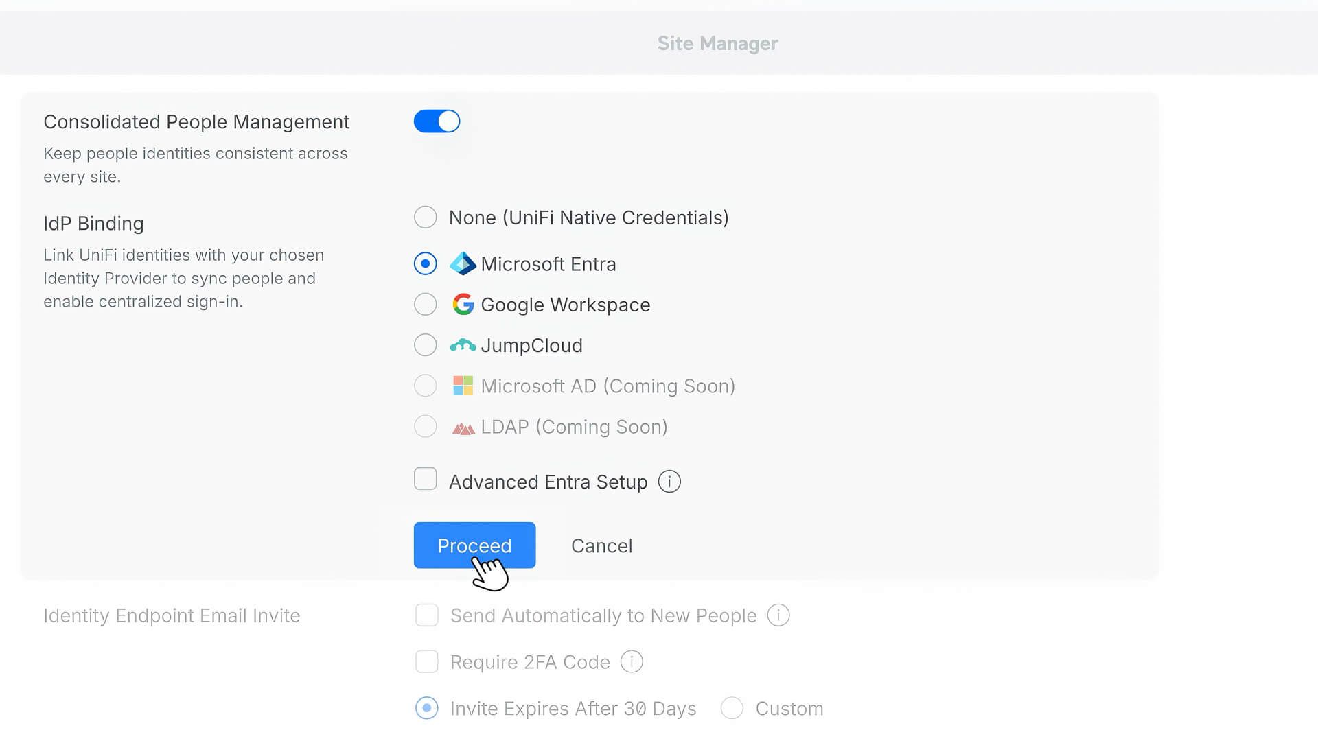This screenshot has height=741, width=1318.
Task: Click the Google Workspace logo icon
Action: [463, 304]
